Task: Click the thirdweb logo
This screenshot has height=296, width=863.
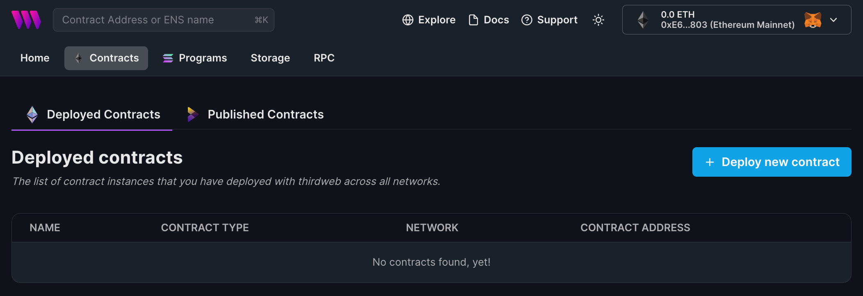Action: [25, 19]
